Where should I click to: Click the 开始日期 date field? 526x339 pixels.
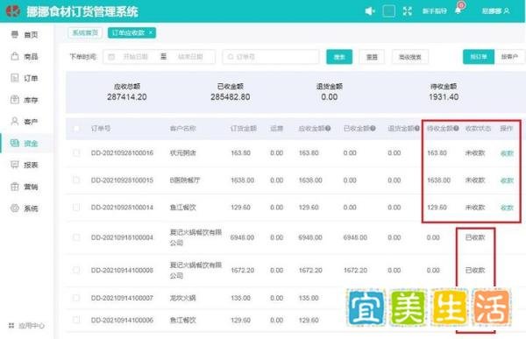[136, 57]
